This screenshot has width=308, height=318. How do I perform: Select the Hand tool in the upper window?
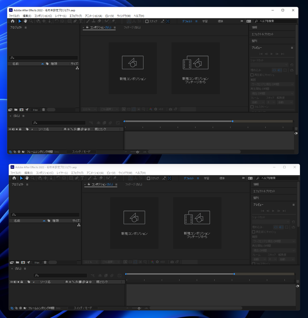[25, 21]
